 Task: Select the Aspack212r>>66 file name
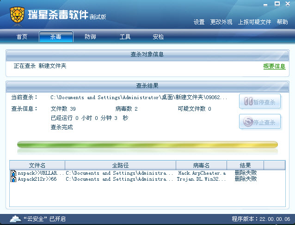(x=37, y=179)
